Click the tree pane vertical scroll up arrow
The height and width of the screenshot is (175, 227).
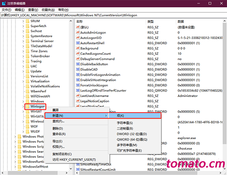click(71, 21)
